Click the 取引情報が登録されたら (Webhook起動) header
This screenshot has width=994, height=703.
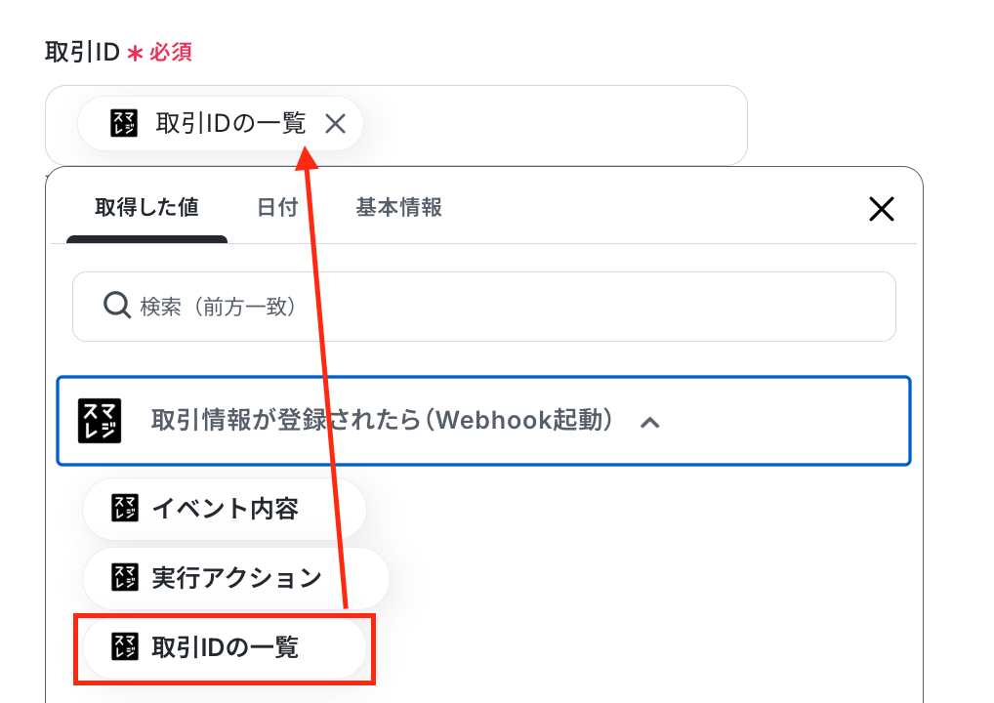483,421
